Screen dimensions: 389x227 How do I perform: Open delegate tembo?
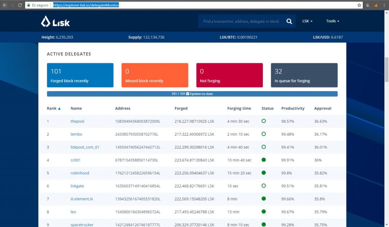click(76, 134)
